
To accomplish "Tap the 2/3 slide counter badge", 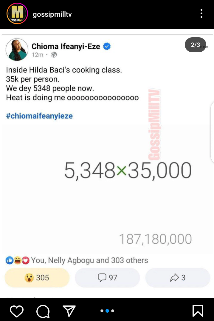I will [x=196, y=45].
